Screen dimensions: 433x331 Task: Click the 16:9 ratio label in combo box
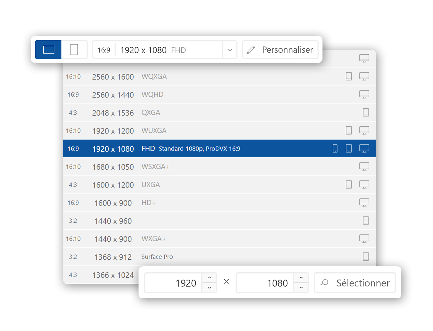(104, 50)
